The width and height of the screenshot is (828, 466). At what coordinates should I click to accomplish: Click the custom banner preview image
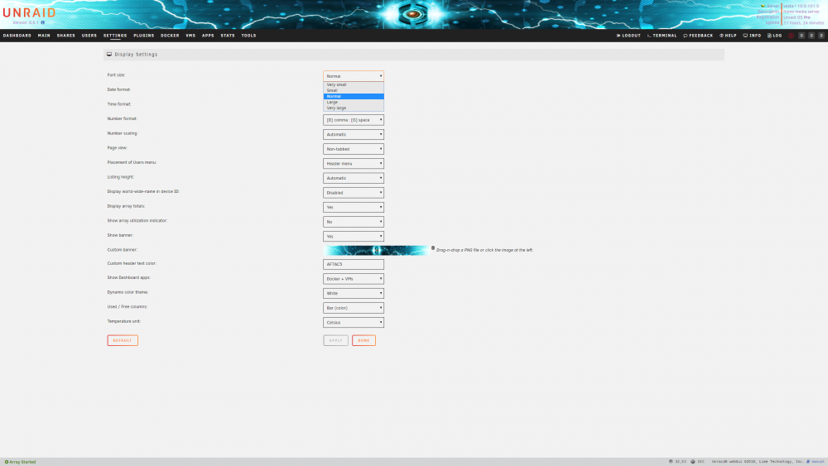click(377, 250)
